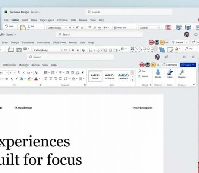Click Present button in PowerPoint
The height and width of the screenshot is (173, 199).
[177, 42]
